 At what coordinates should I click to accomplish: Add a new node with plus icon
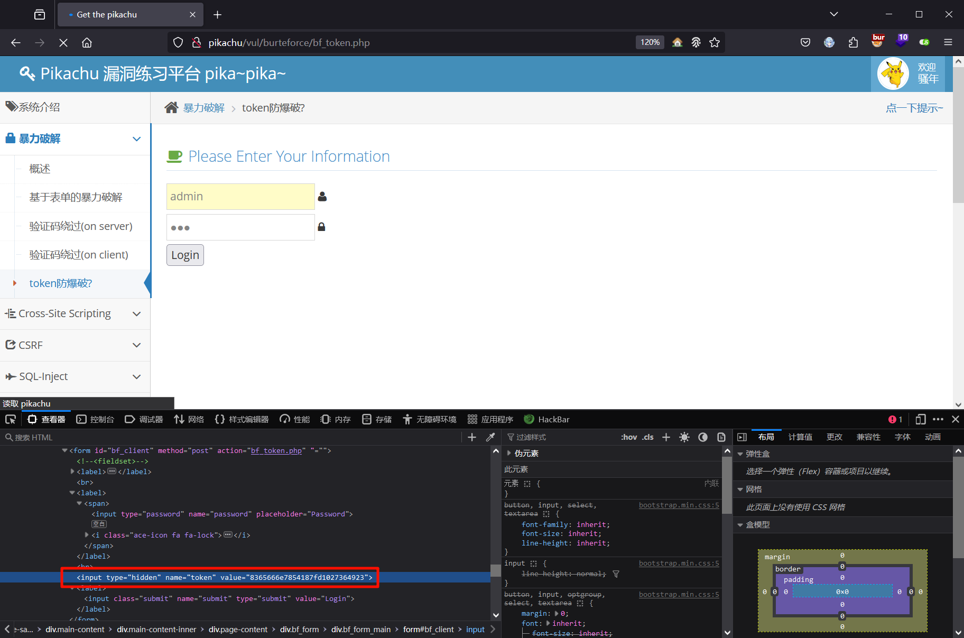point(472,437)
